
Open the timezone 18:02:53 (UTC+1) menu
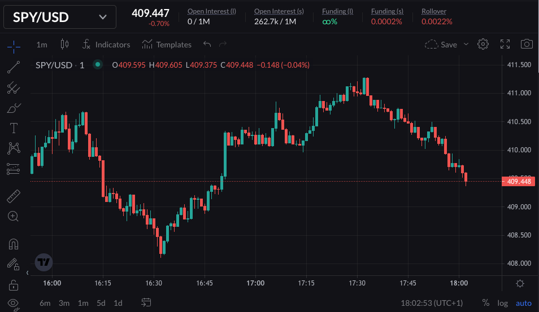tap(432, 303)
